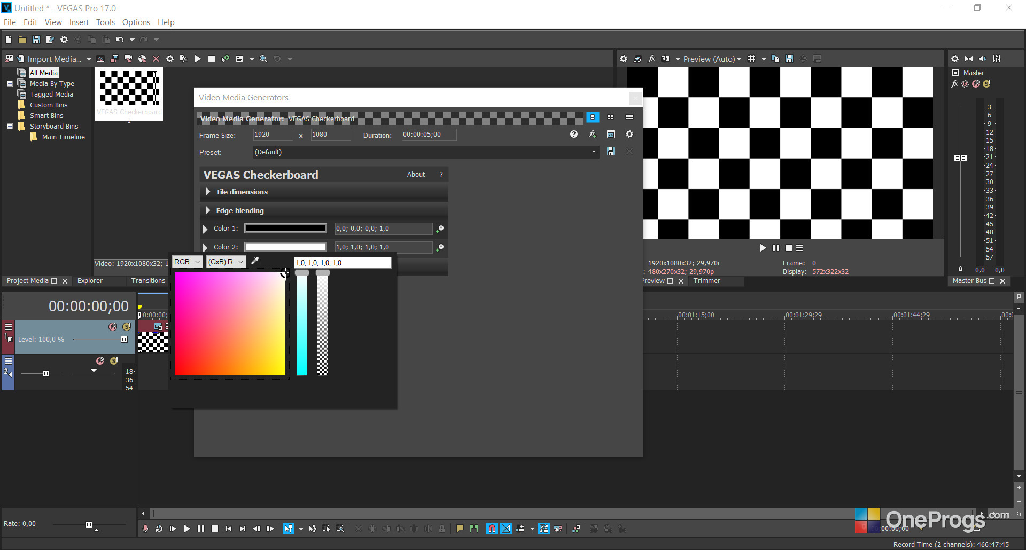Open Project Media views dropdown arrow
The height and width of the screenshot is (550, 1026).
[252, 59]
